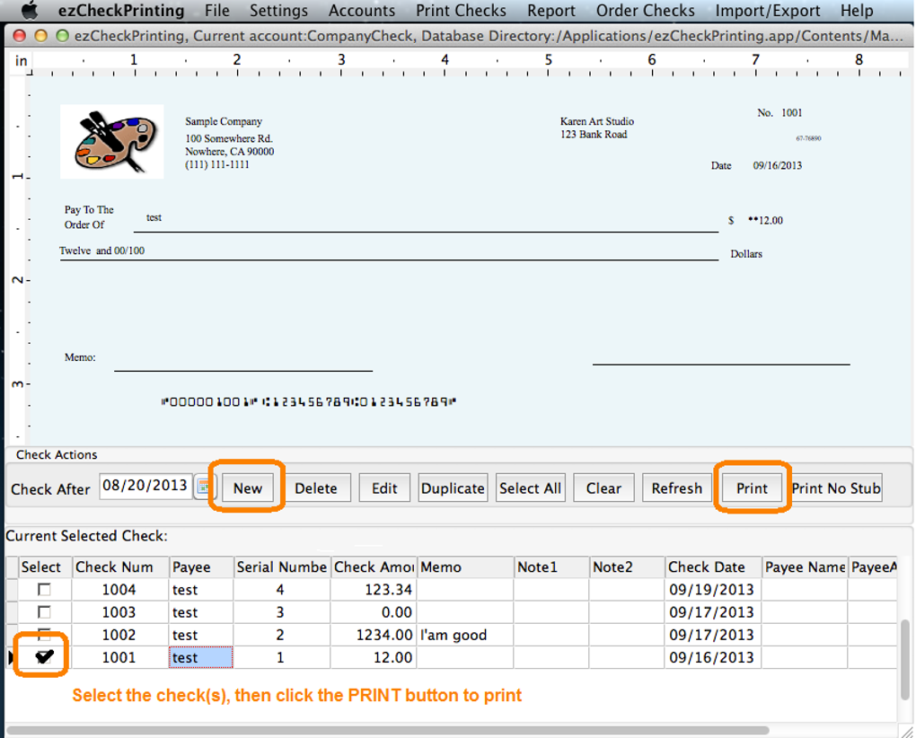Viewport: 916px width, 738px height.
Task: Click the amount **12.00 on the check preview
Action: tap(765, 220)
